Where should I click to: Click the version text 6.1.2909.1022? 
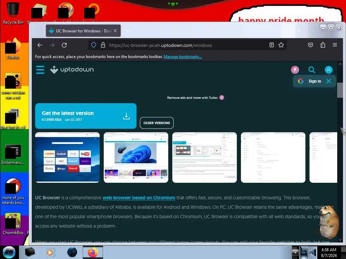[52, 120]
